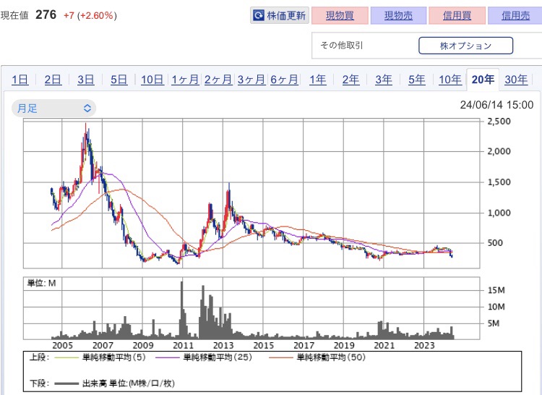This screenshot has height=395, width=542.
Task: Click the +7 (+2.60%) price change
Action: coord(90,16)
